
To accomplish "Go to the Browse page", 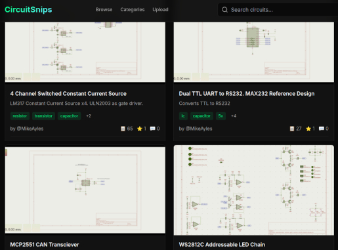I will pyautogui.click(x=104, y=10).
